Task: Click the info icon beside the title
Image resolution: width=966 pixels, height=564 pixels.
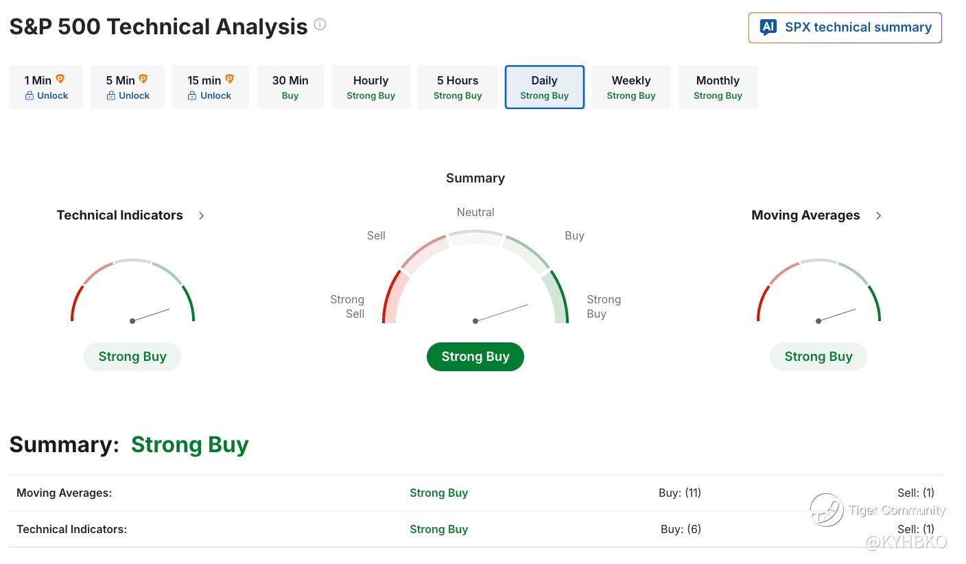Action: (x=320, y=25)
